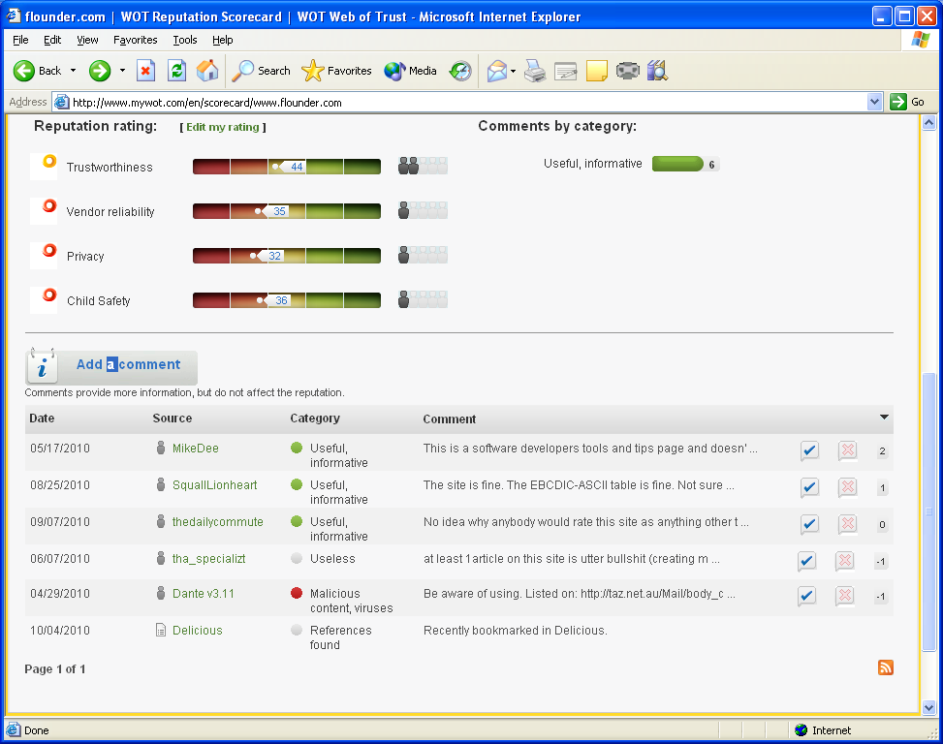
Task: Open the thedailycommute user profile link
Action: (x=218, y=521)
